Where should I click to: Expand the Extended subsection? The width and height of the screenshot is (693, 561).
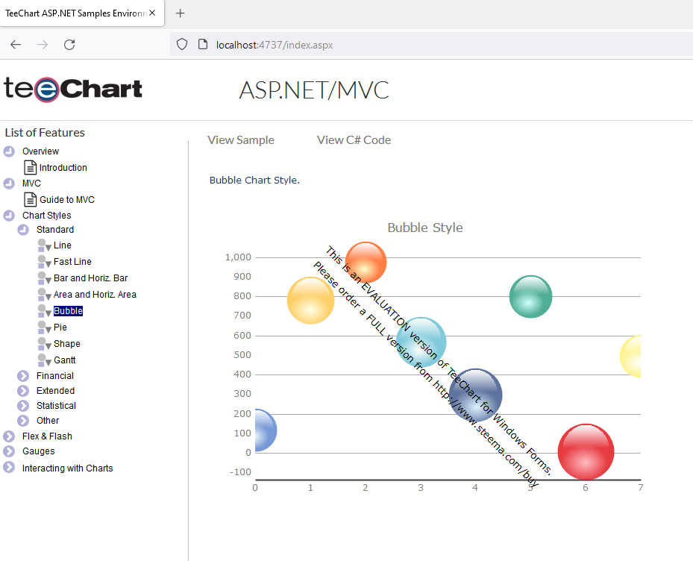pyautogui.click(x=23, y=391)
